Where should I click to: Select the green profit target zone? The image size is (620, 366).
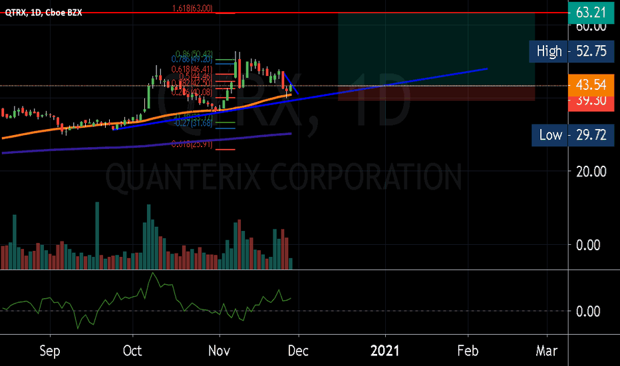(x=436, y=49)
